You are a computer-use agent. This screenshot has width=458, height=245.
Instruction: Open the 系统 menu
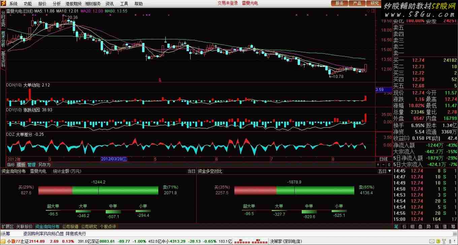(x=13, y=4)
